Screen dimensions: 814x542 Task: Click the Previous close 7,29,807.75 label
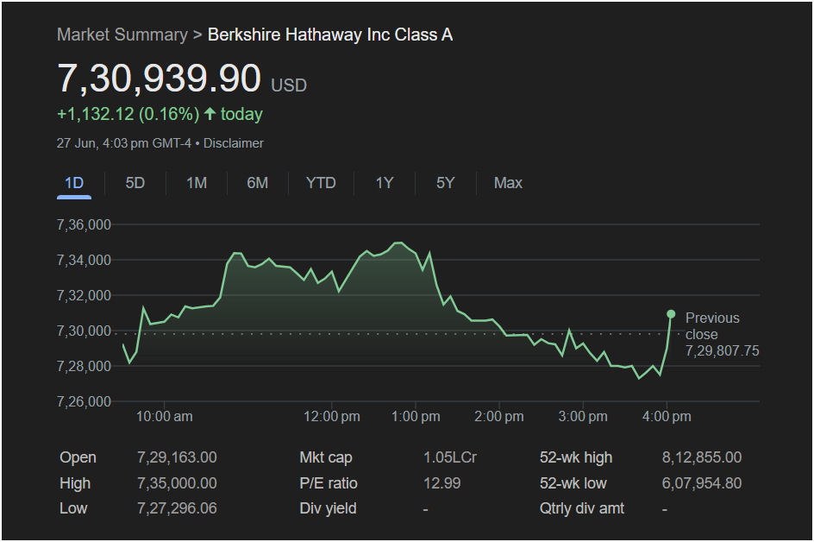coord(722,334)
